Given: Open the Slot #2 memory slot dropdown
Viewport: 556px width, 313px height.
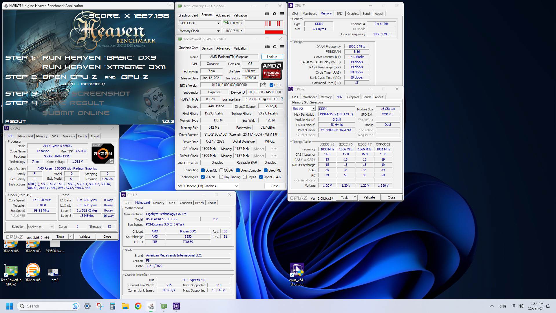Looking at the screenshot, I should coord(313,109).
